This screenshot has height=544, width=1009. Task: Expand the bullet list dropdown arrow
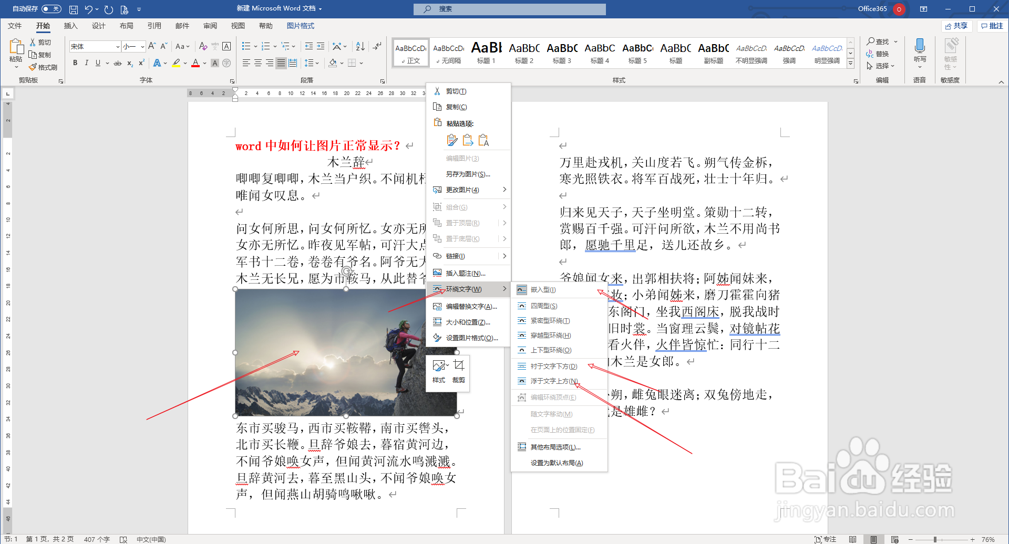tap(256, 47)
